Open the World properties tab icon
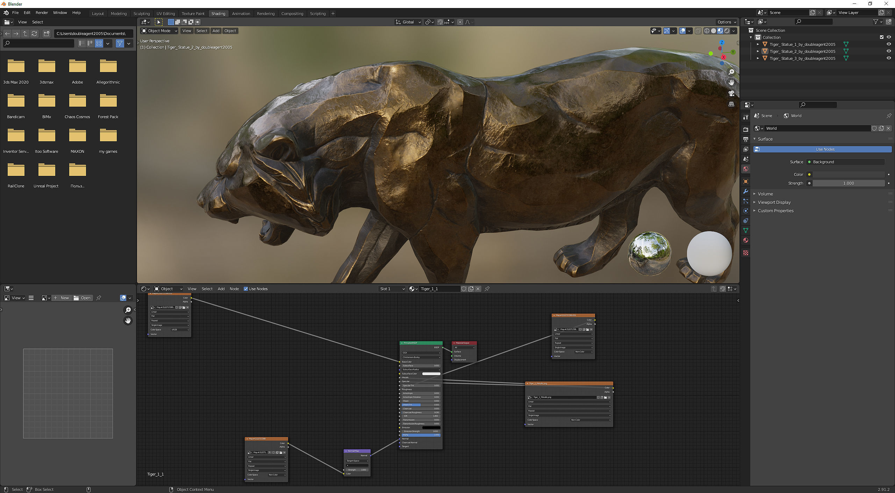The height and width of the screenshot is (493, 895). pos(746,169)
